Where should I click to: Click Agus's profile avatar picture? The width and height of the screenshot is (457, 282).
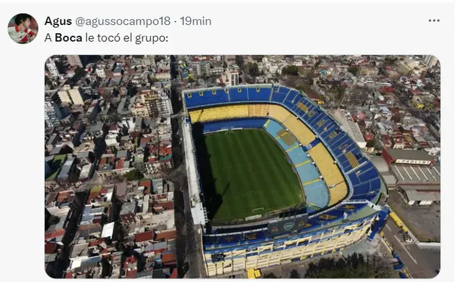[23, 28]
